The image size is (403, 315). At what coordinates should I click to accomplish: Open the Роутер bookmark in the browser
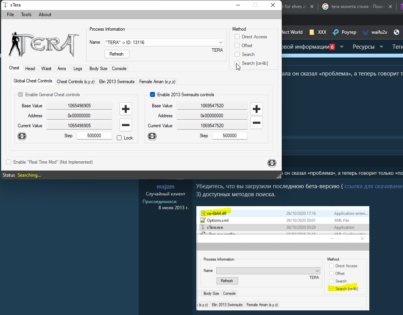pyautogui.click(x=344, y=32)
